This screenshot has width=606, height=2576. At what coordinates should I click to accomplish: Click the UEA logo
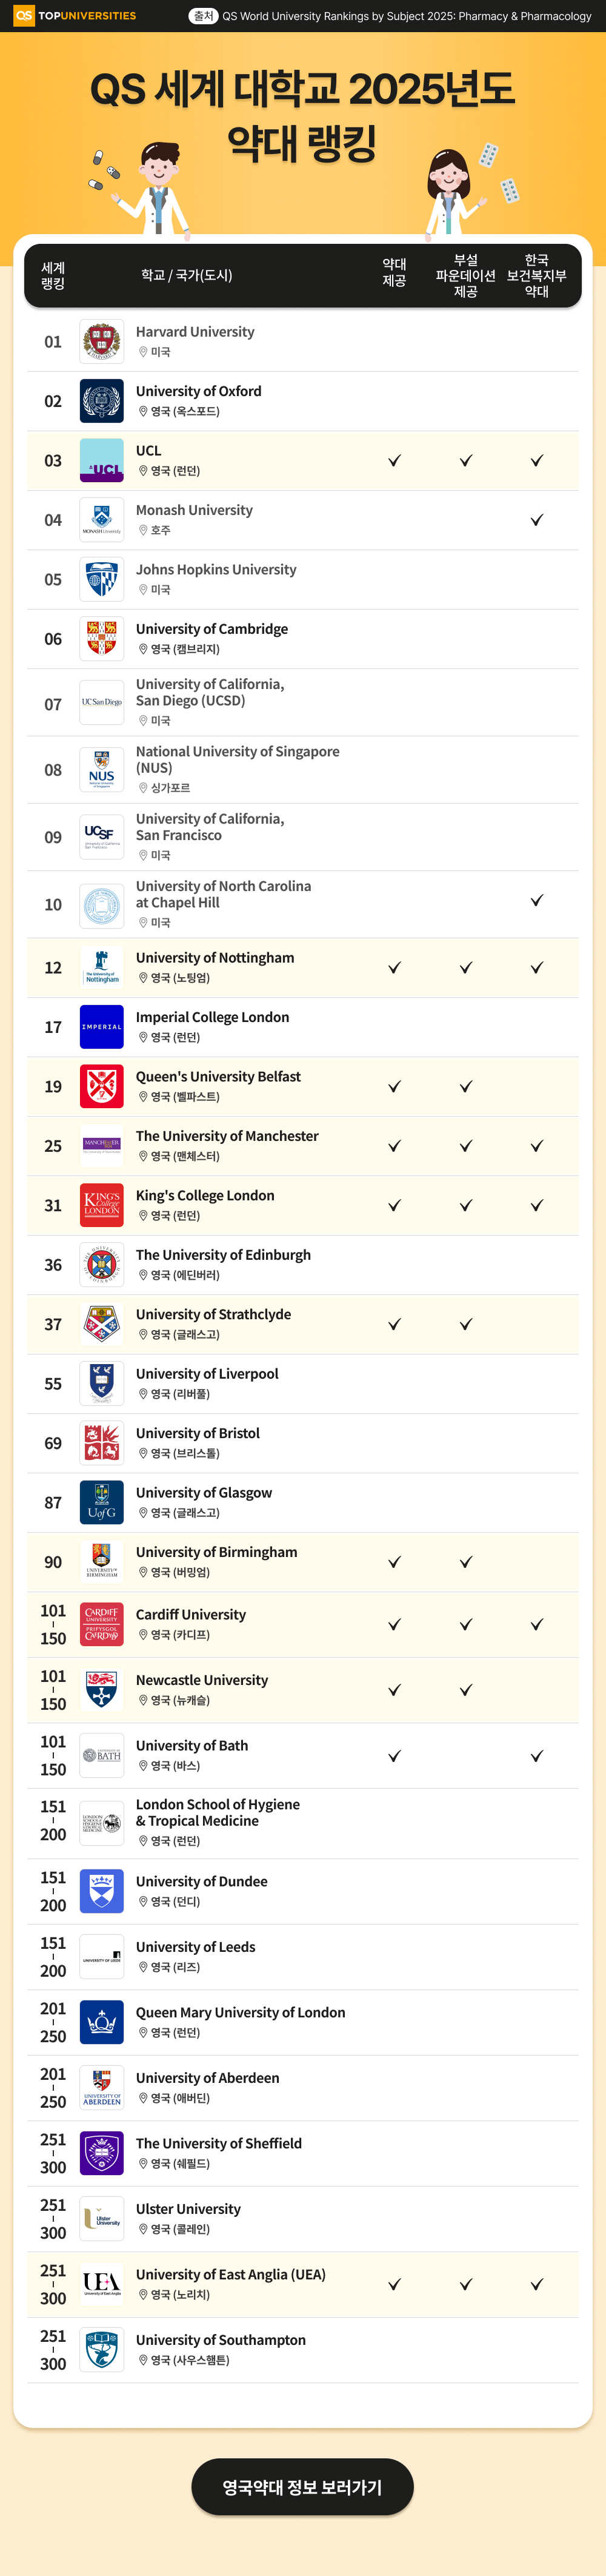(102, 2284)
